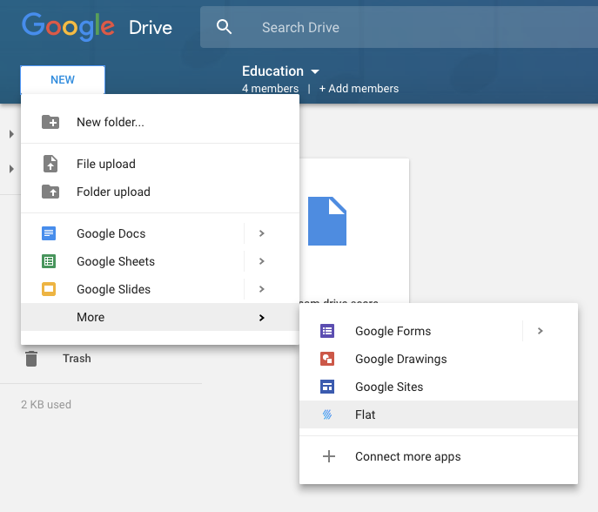Screen dimensions: 598x512
Task: Click the 2 KB used storage text
Action: (46, 404)
